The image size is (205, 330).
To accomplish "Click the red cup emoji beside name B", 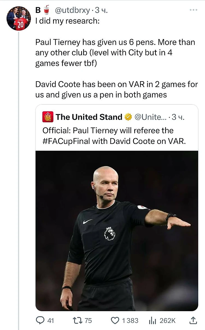I will tap(47, 10).
